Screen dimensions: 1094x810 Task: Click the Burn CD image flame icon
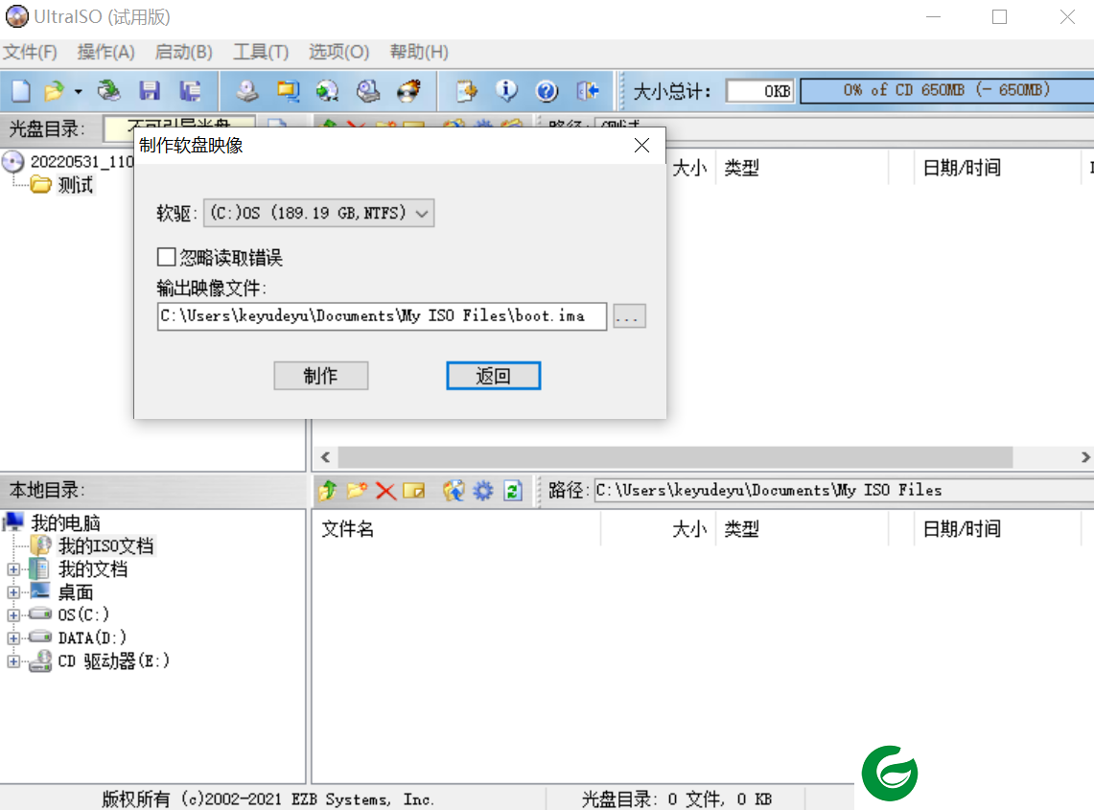pos(408,91)
